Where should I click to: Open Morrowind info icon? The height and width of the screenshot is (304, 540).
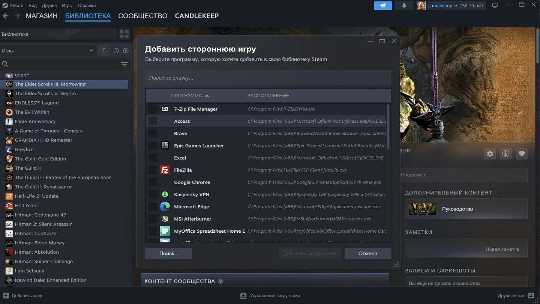click(x=505, y=154)
